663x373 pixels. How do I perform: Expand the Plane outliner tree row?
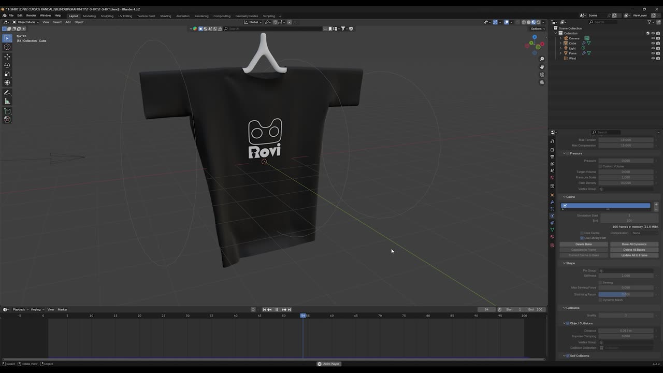click(x=560, y=53)
